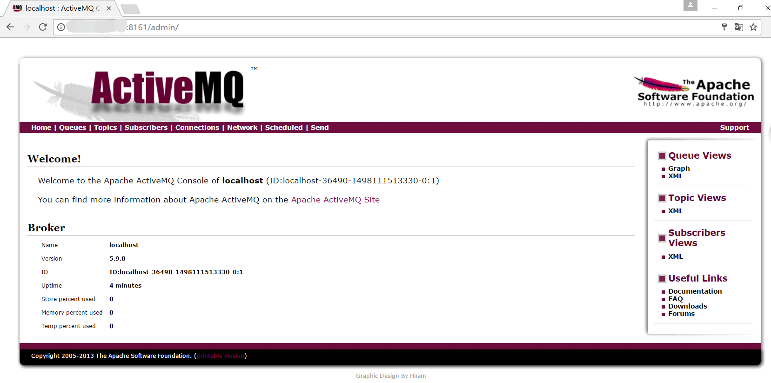Reload the page with refresh icon
Image resolution: width=771 pixels, height=383 pixels.
[x=43, y=27]
